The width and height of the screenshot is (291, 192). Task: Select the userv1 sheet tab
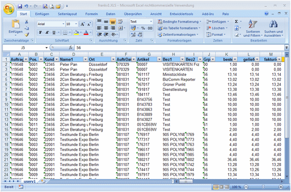tap(30, 181)
